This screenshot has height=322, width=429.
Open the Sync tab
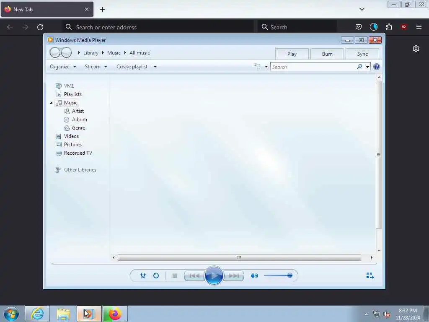point(362,54)
